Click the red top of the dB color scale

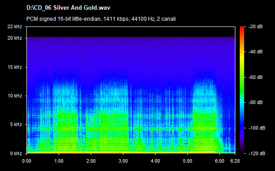click(x=242, y=28)
